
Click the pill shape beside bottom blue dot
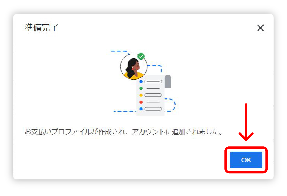(153, 109)
